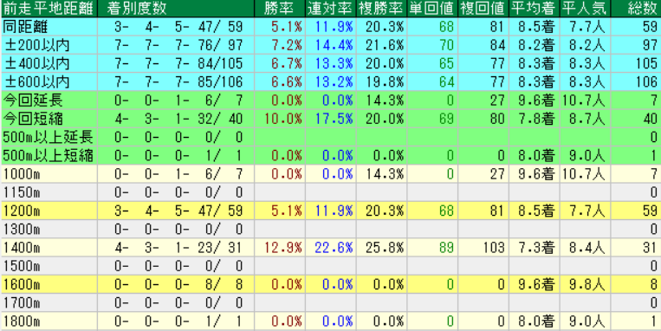This screenshot has width=661, height=331.
Task: Click 22.6% 連対率 in 1400m row
Action: (x=334, y=248)
